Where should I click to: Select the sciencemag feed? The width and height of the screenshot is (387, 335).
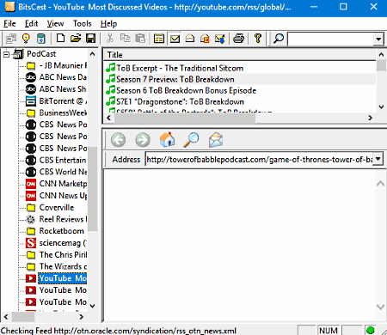point(63,243)
